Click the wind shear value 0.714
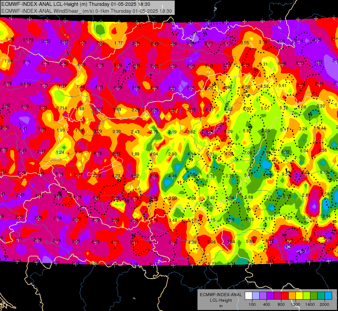This screenshot has height=311, width=338. 62,108
